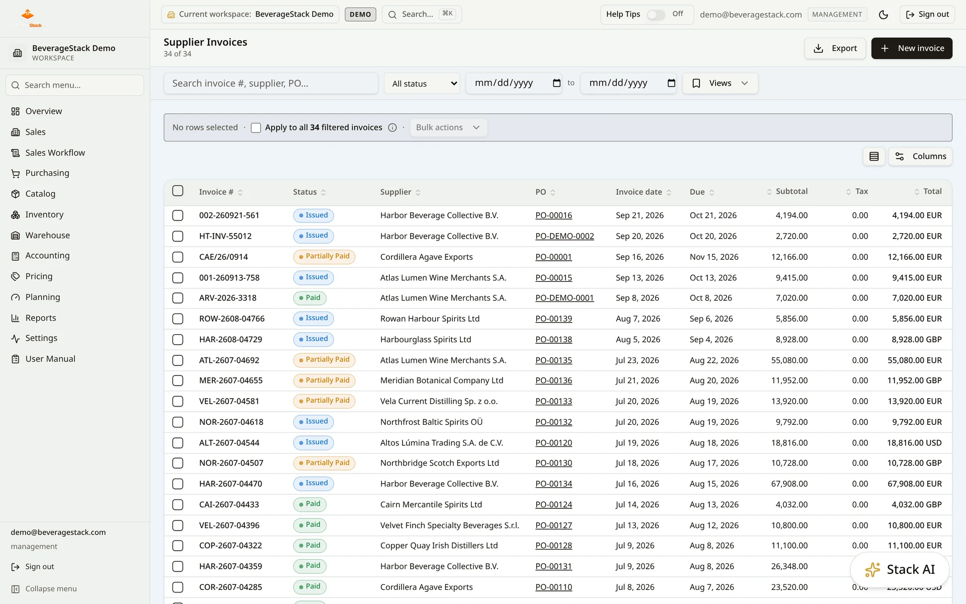Screen dimensions: 966x604
Task: Open Reports in the sidebar
Action: click(x=41, y=318)
